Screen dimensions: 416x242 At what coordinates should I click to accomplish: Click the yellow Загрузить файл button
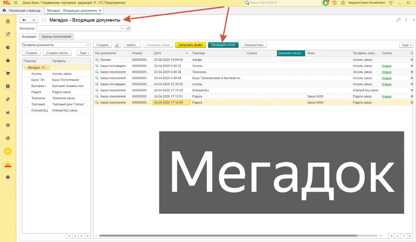point(190,45)
